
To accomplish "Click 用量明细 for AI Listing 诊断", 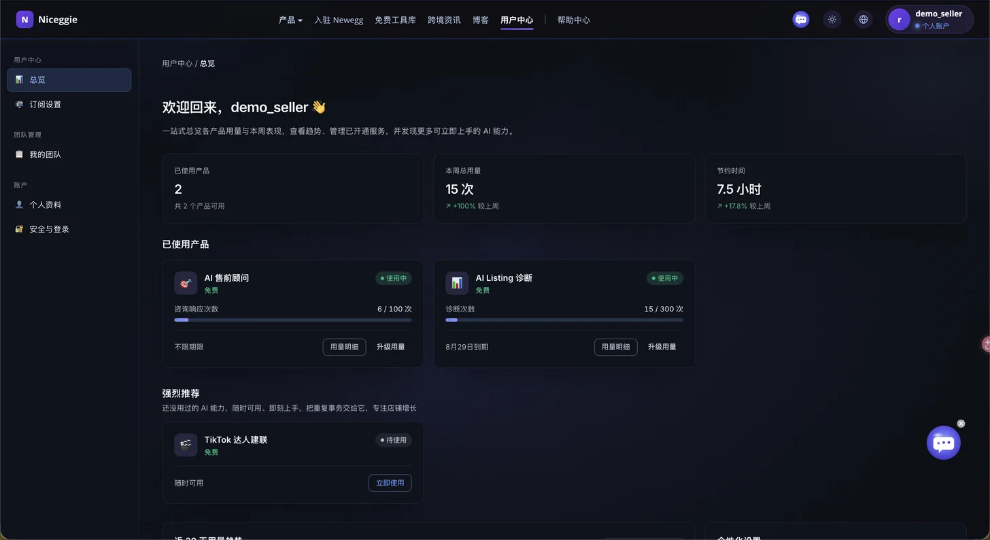I will [x=616, y=347].
